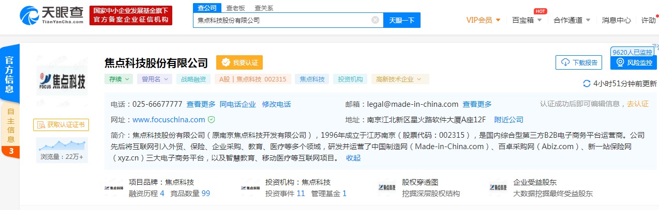Click the 9620人已监控 bubble
Screen dimensions: 659x210
[x=632, y=52]
